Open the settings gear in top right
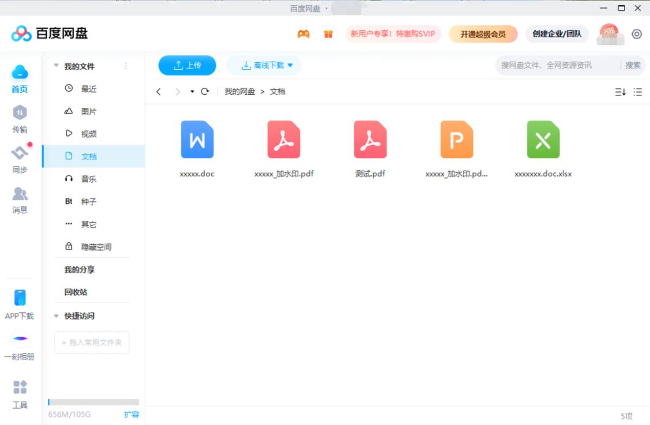The width and height of the screenshot is (650, 425). [x=637, y=34]
